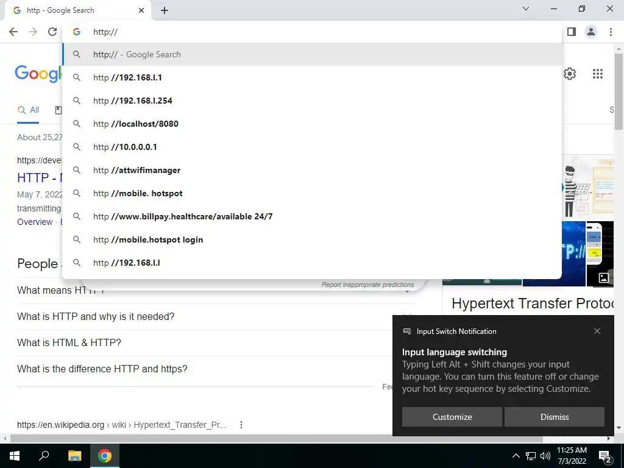Open 'HTTP -' search result title

(39, 177)
